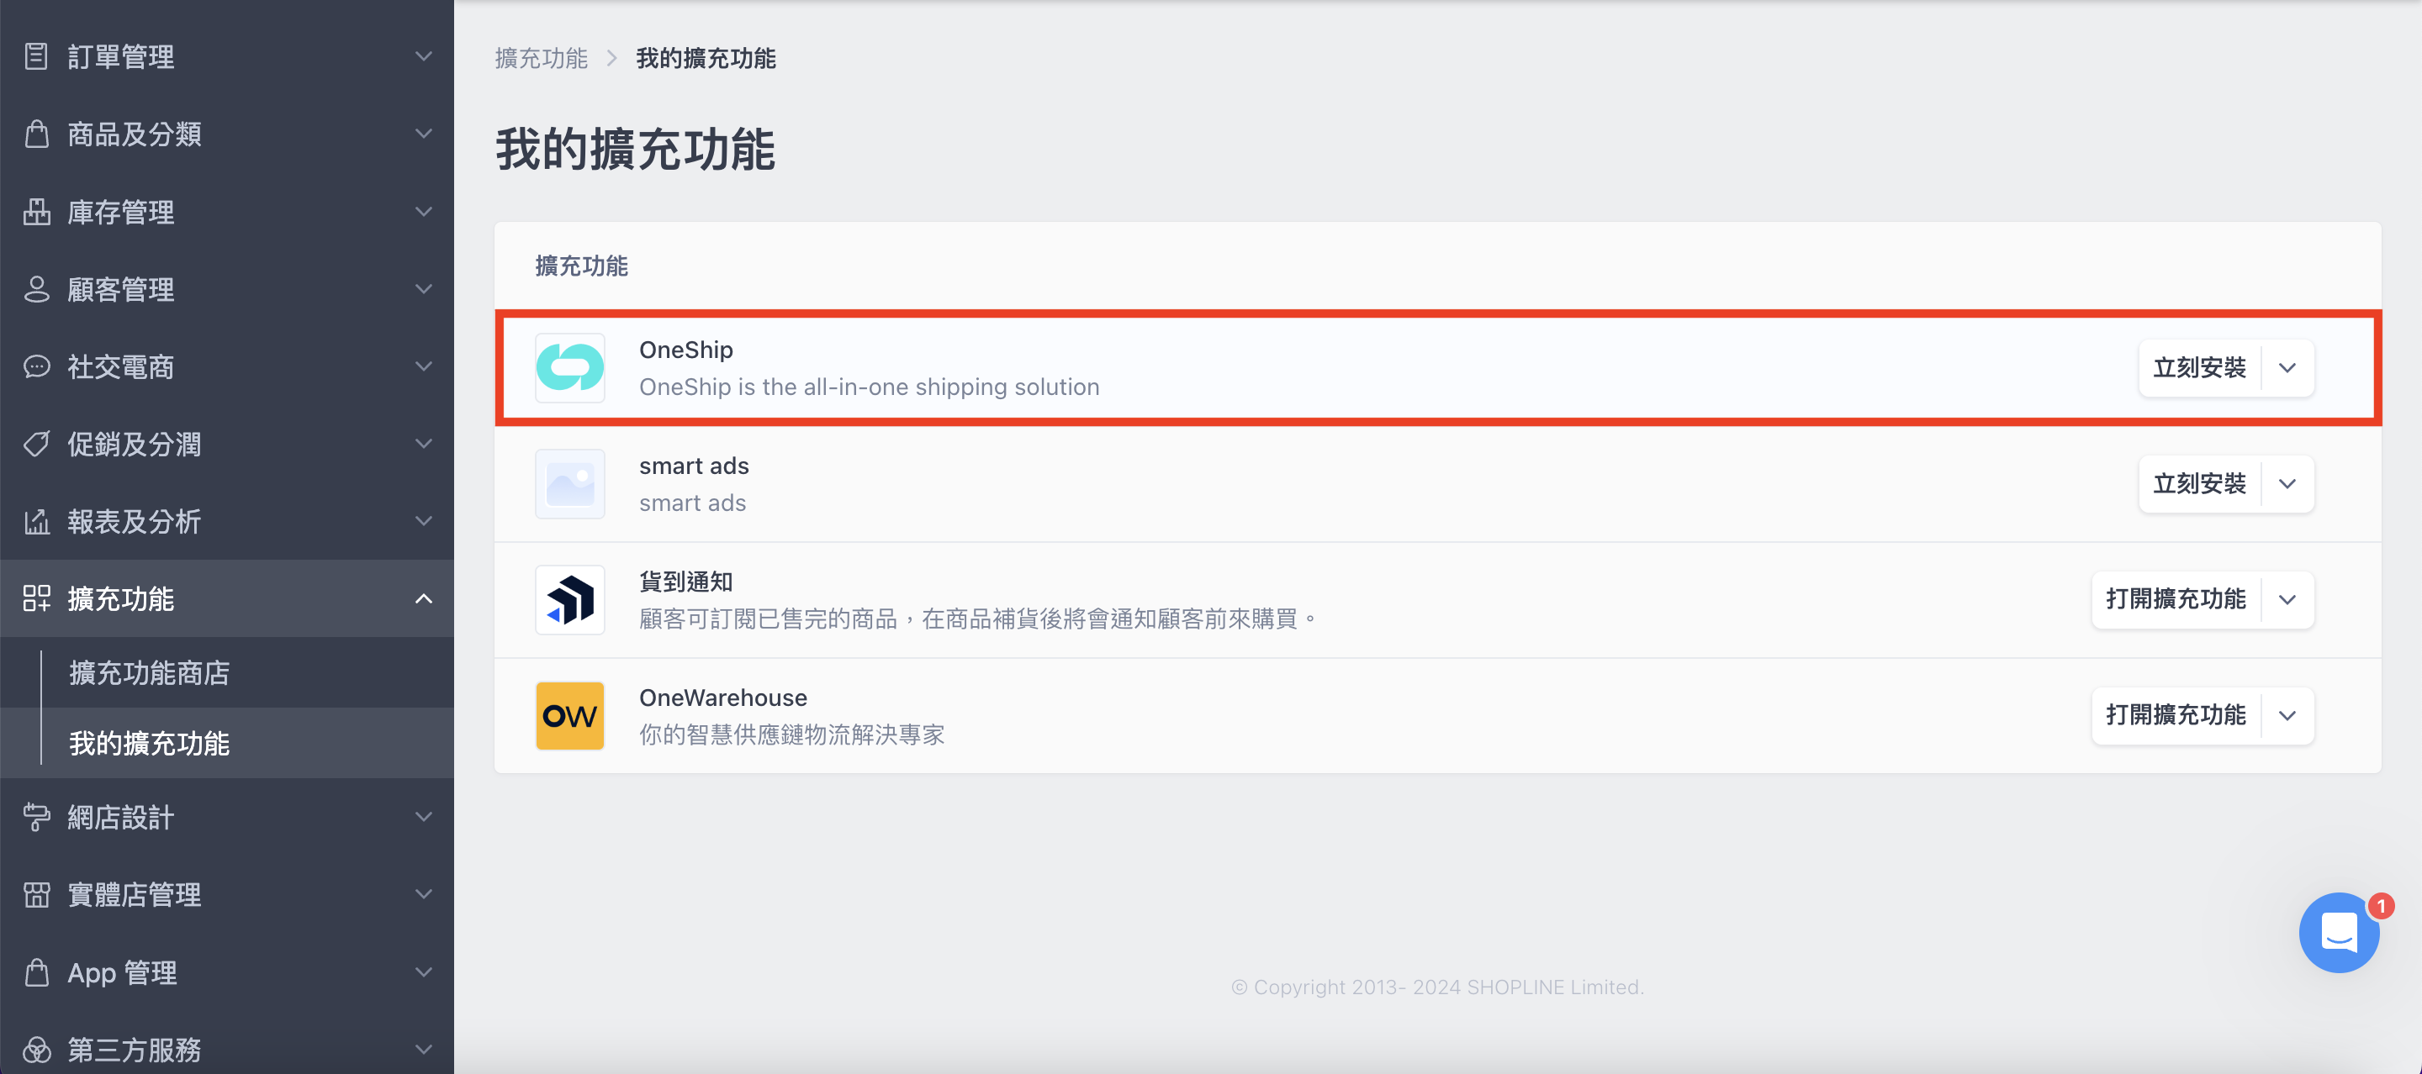2422x1074 pixels.
Task: Click the smart ads extension title
Action: coord(694,466)
